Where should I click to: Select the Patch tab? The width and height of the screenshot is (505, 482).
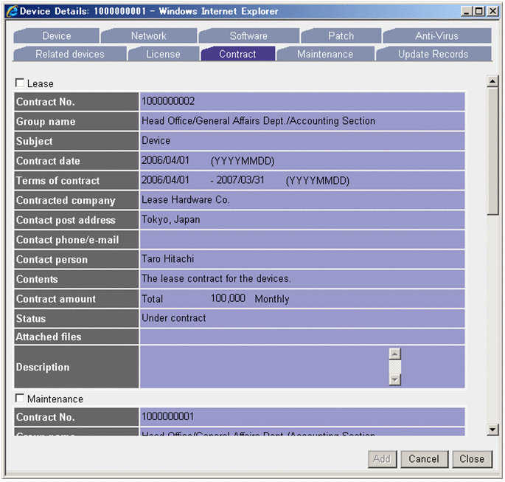coord(341,35)
